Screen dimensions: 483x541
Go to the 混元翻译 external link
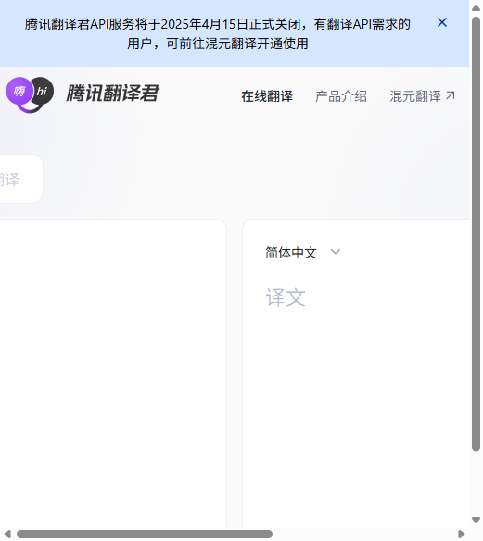coord(422,96)
